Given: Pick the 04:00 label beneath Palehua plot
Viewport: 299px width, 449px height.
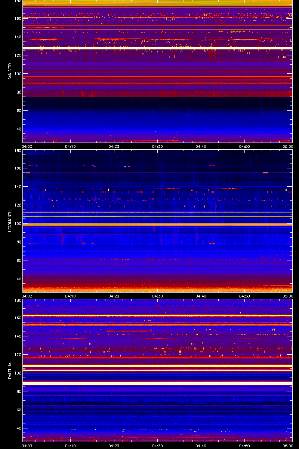Looking at the screenshot, I should click(28, 446).
